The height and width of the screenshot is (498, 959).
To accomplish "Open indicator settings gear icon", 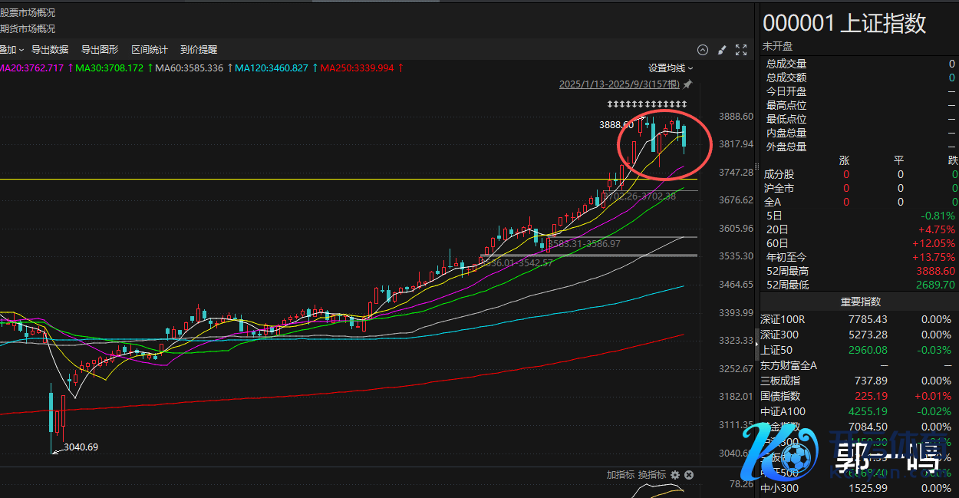I will pyautogui.click(x=675, y=475).
